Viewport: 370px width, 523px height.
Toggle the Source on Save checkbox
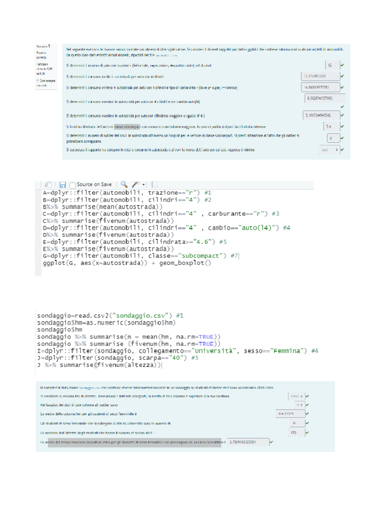click(72, 185)
